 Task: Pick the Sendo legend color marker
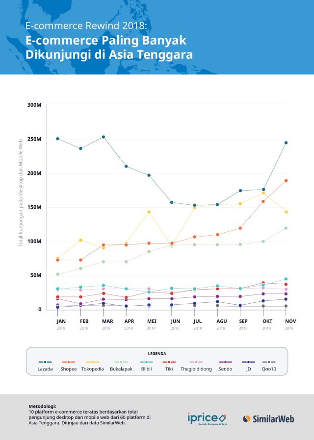tap(225, 362)
